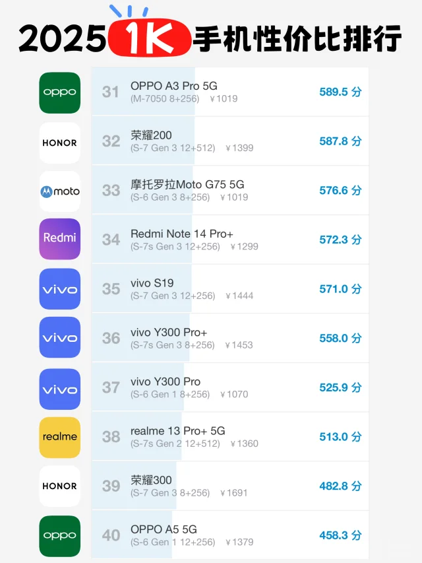Tap the vivo logo beside rank 37
The height and width of the screenshot is (563, 422).
[59, 389]
